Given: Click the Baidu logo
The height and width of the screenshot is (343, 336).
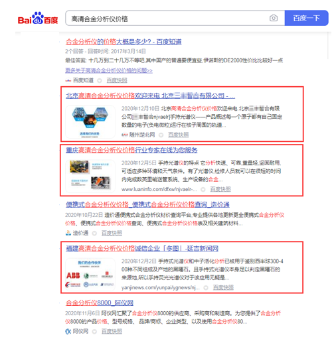Looking at the screenshot, I should pos(38,18).
